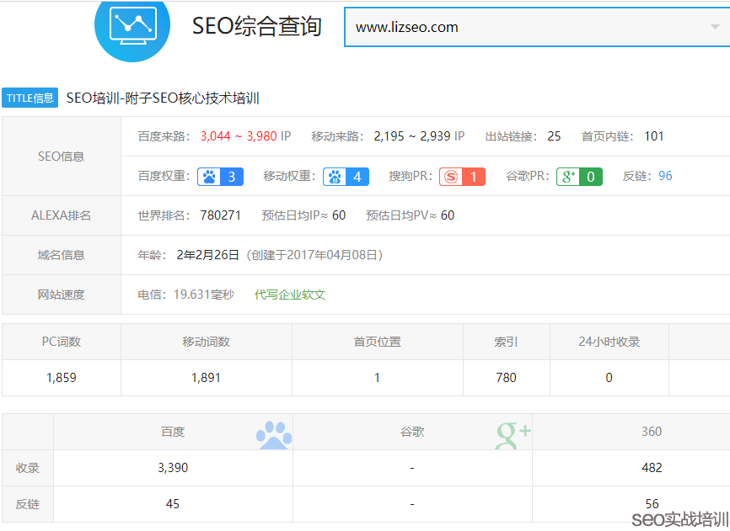Click the 世界排名 value 780271

220,215
